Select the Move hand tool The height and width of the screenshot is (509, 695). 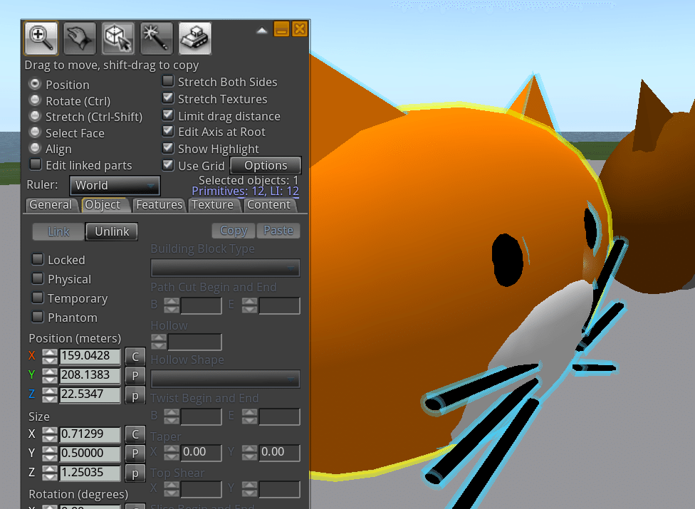tap(80, 38)
